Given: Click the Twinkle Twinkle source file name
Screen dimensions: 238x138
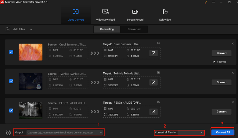Looking at the screenshot, I should coord(72,74).
